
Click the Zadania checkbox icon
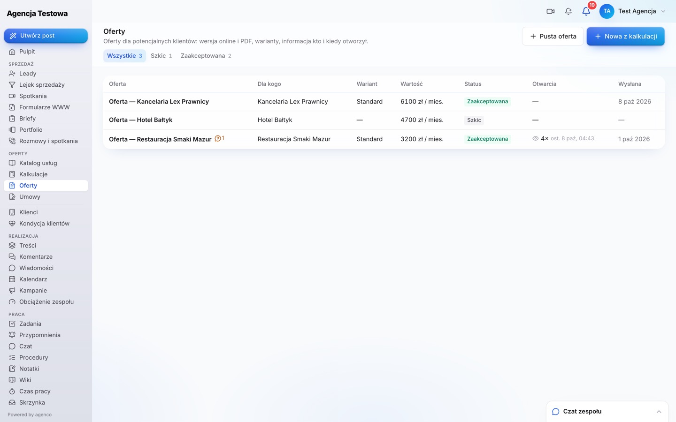click(12, 324)
